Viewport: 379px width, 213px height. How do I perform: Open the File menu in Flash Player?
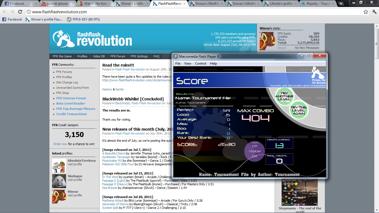(x=178, y=64)
